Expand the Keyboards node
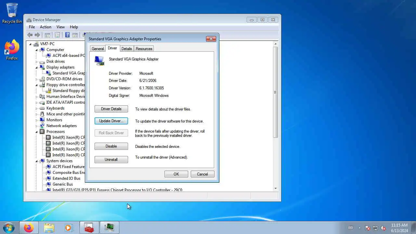The height and width of the screenshot is (234, 416). pos(36,109)
